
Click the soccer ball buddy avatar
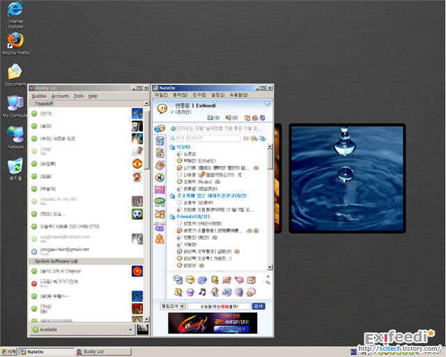pyautogui.click(x=137, y=214)
